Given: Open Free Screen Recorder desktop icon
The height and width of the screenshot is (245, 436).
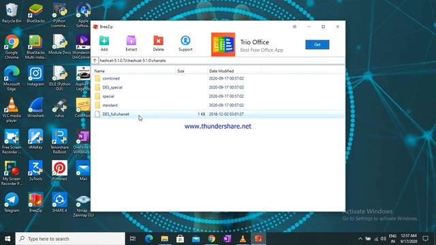Looking at the screenshot, I should point(12,142).
